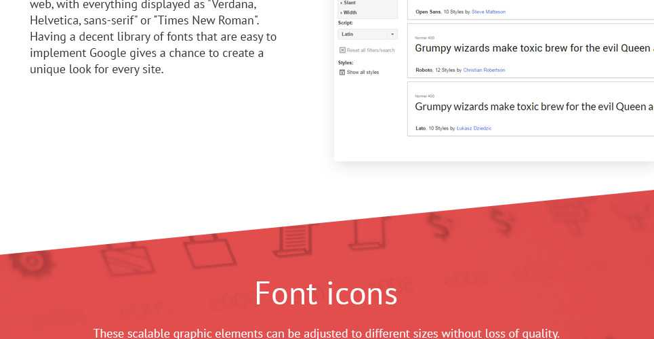Open Christian Robertson's designer link
Viewport: 654px width, 339px height.
[x=484, y=70]
